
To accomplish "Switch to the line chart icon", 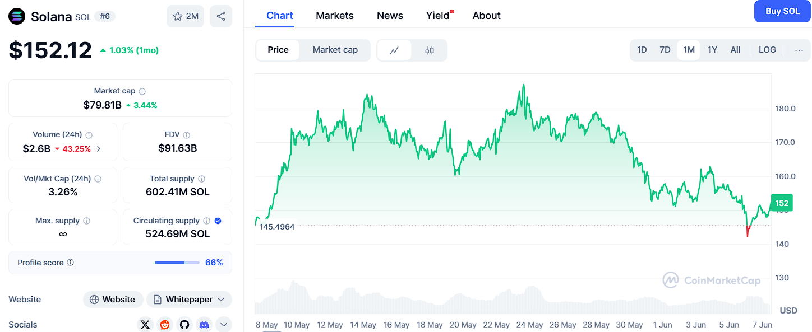I will click(x=394, y=50).
